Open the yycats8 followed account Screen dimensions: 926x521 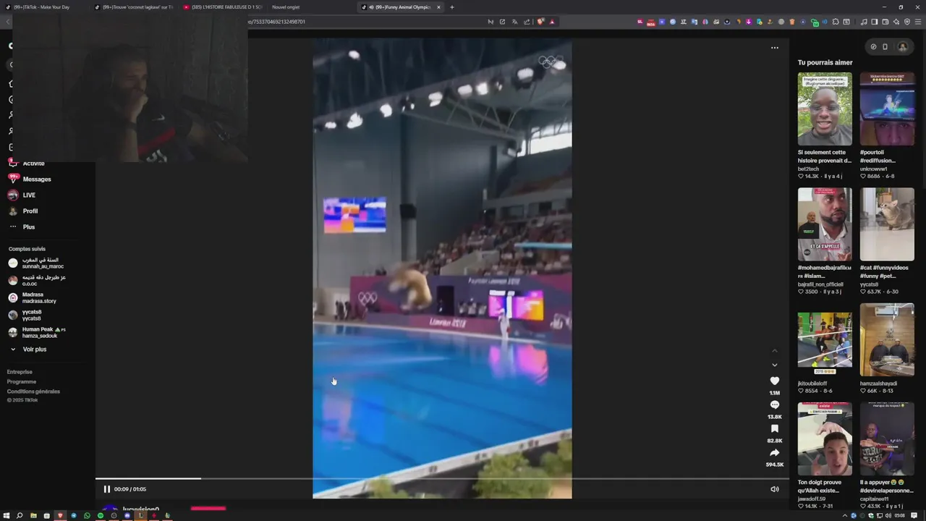31,315
